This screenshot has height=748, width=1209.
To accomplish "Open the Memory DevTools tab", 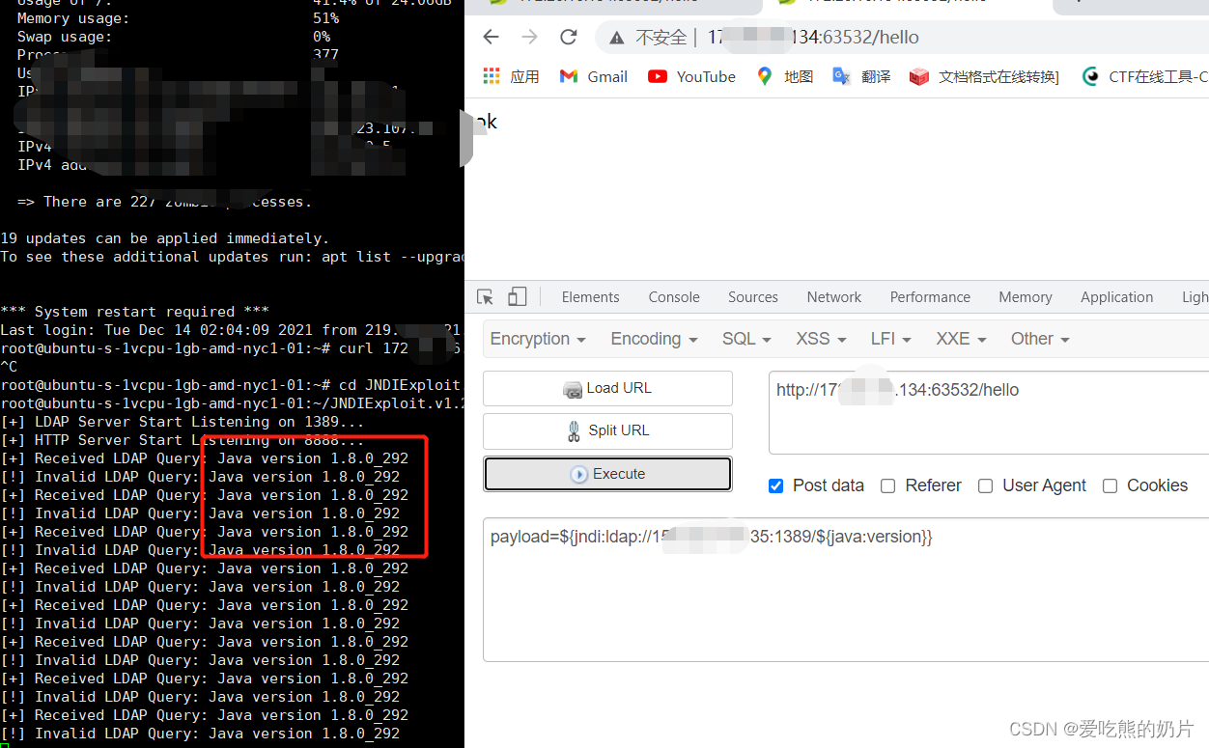I will tap(1026, 297).
